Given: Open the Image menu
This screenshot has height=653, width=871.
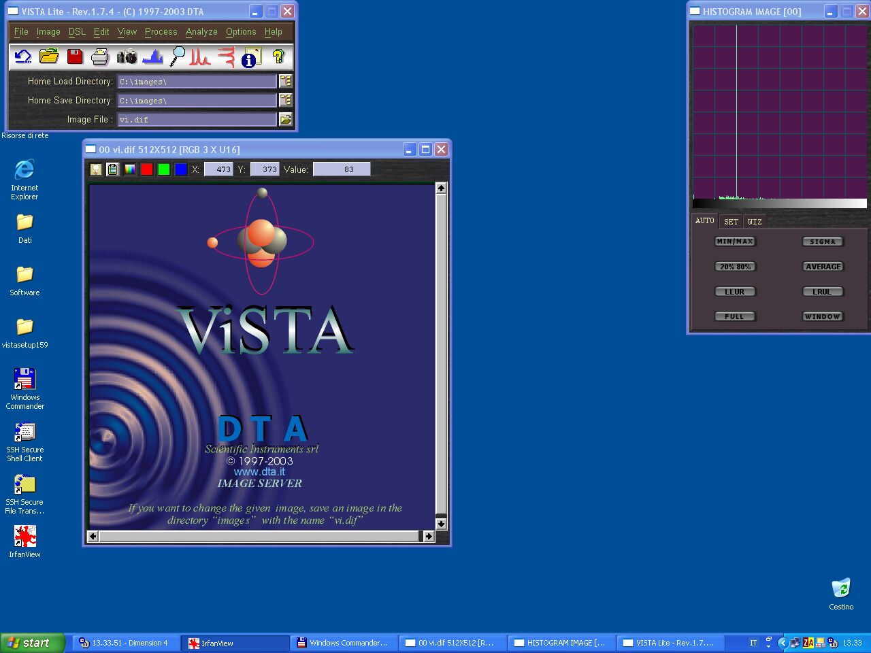Looking at the screenshot, I should 48,31.
